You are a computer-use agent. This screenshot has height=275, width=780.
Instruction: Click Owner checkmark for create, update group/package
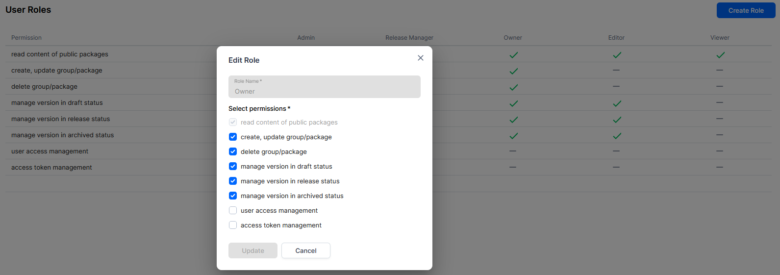coord(513,71)
